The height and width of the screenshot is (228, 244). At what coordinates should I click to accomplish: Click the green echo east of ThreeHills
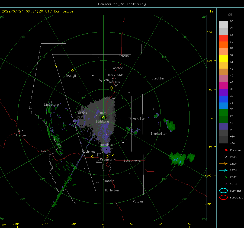[x=156, y=115]
